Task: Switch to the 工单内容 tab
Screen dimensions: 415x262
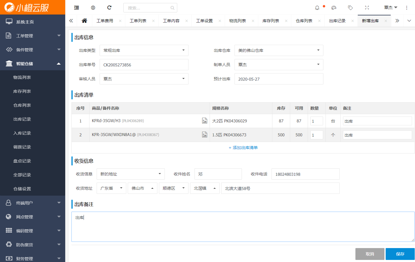Action: pos(171,21)
